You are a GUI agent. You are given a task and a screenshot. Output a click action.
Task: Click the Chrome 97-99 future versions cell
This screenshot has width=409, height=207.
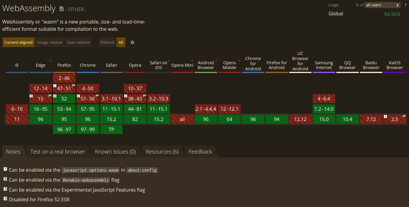click(88, 129)
